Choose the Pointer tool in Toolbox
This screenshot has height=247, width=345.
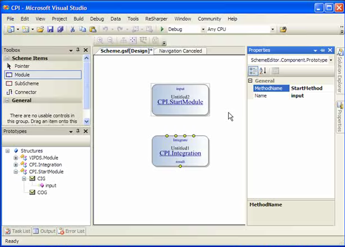[x=22, y=66]
